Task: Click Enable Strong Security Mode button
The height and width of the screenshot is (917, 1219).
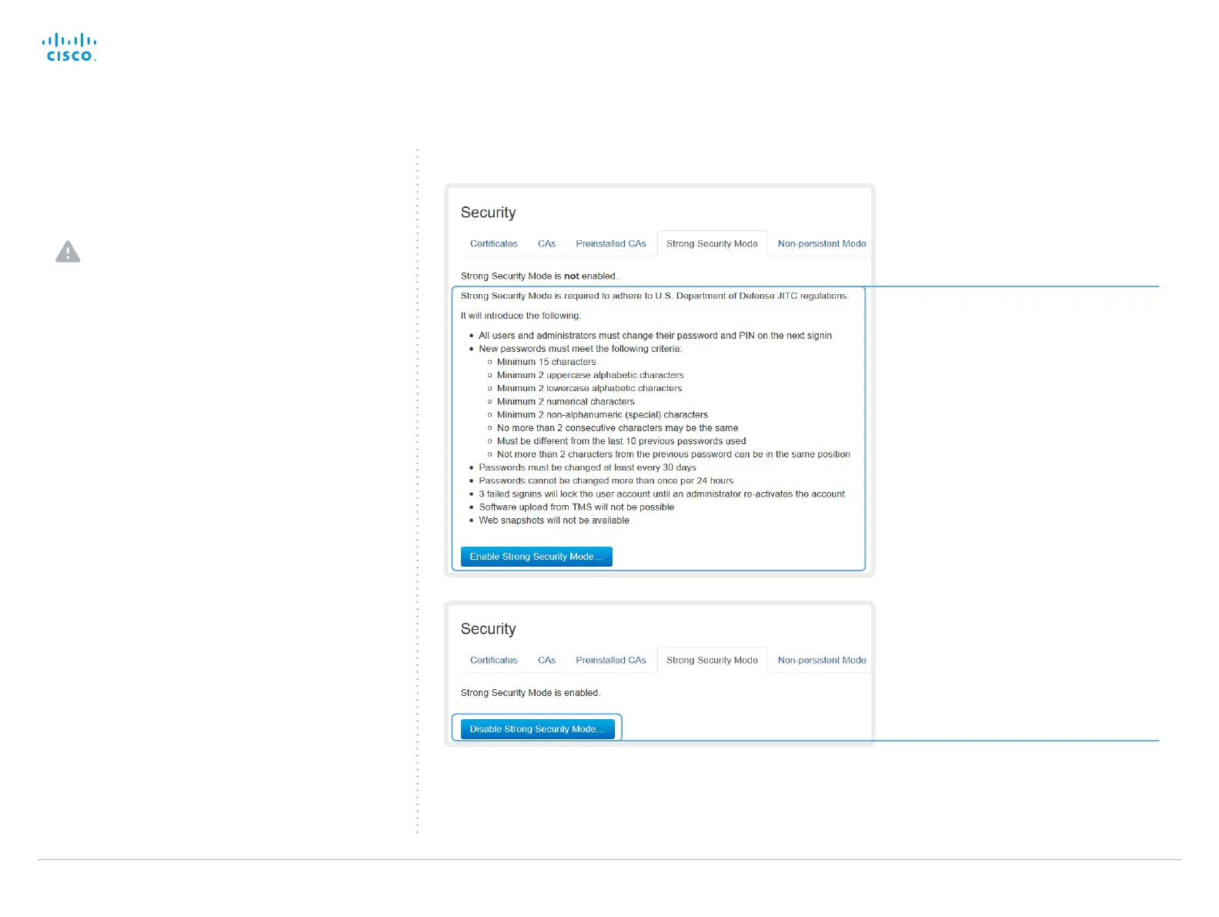Action: click(x=536, y=557)
